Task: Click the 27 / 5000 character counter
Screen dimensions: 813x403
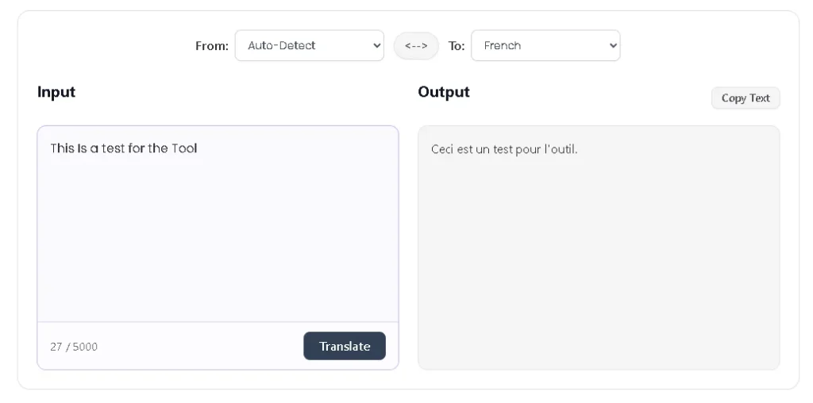Action: (74, 347)
